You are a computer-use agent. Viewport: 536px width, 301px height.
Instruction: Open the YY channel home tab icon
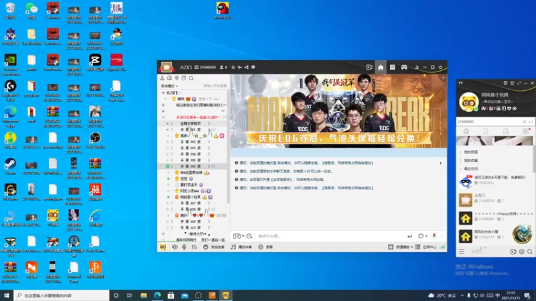[x=381, y=68]
